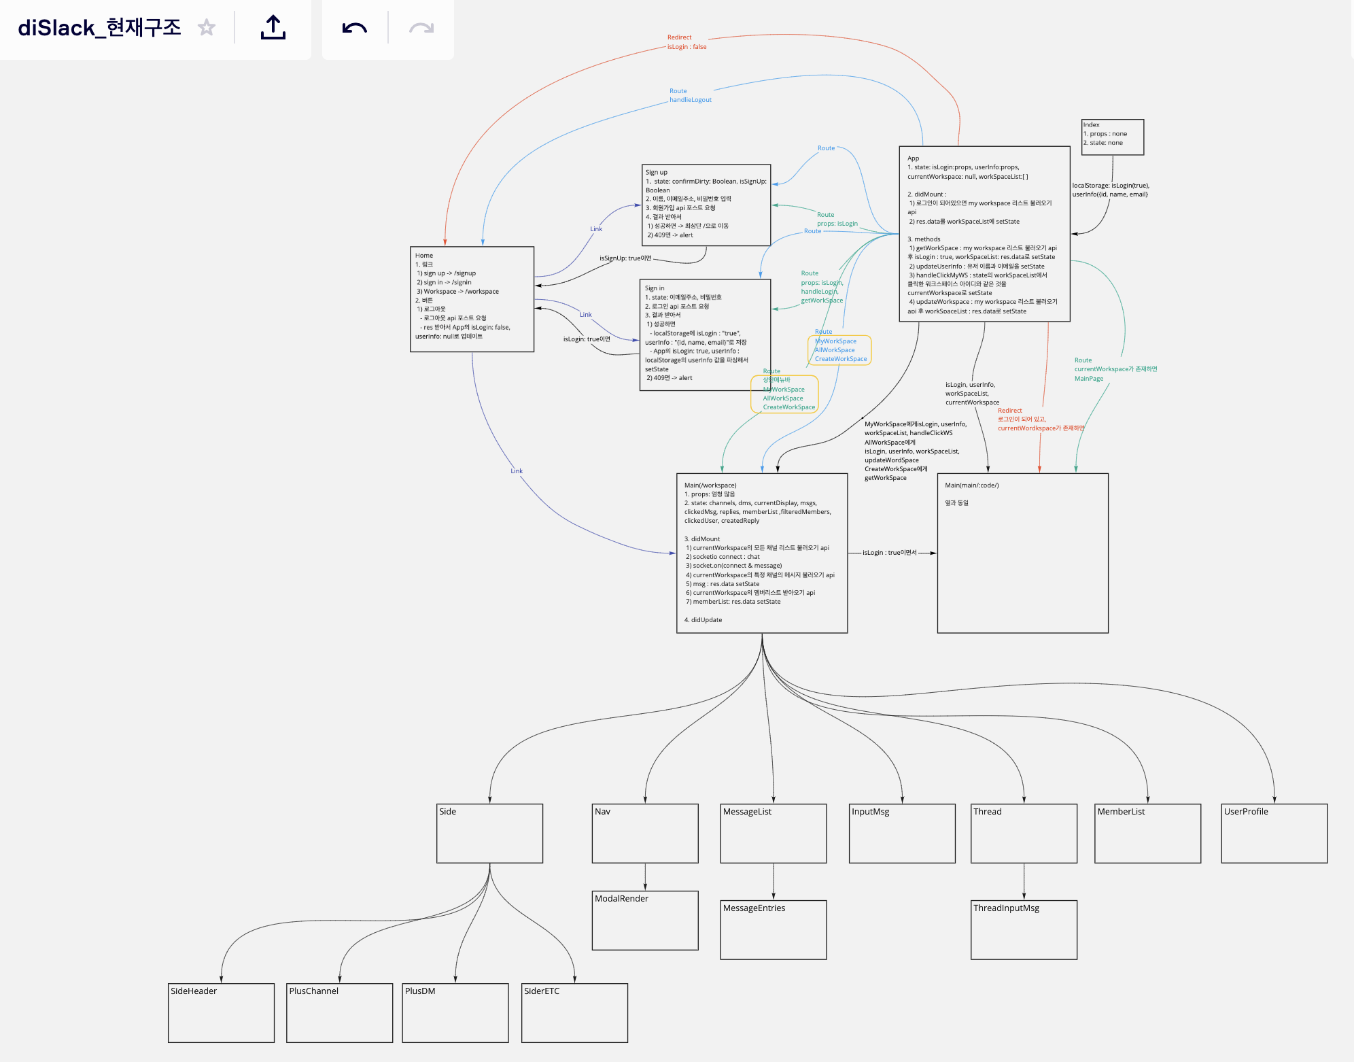Select the Main(main/:code/) box
This screenshot has width=1354, height=1062.
(x=1023, y=553)
